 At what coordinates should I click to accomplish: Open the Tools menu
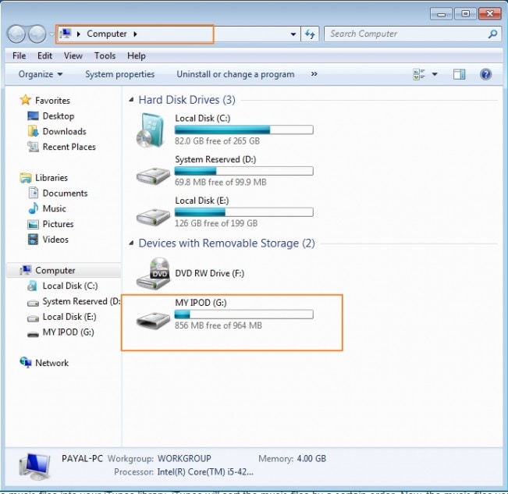[x=105, y=55]
